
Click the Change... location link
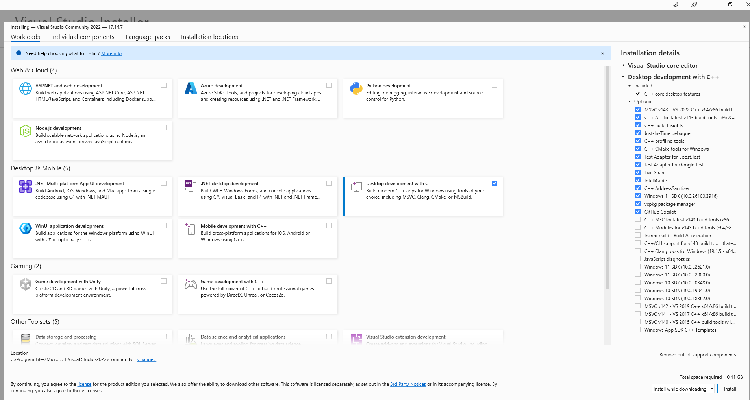point(146,359)
